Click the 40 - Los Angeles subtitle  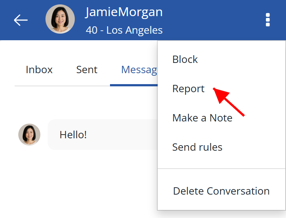pos(124,30)
